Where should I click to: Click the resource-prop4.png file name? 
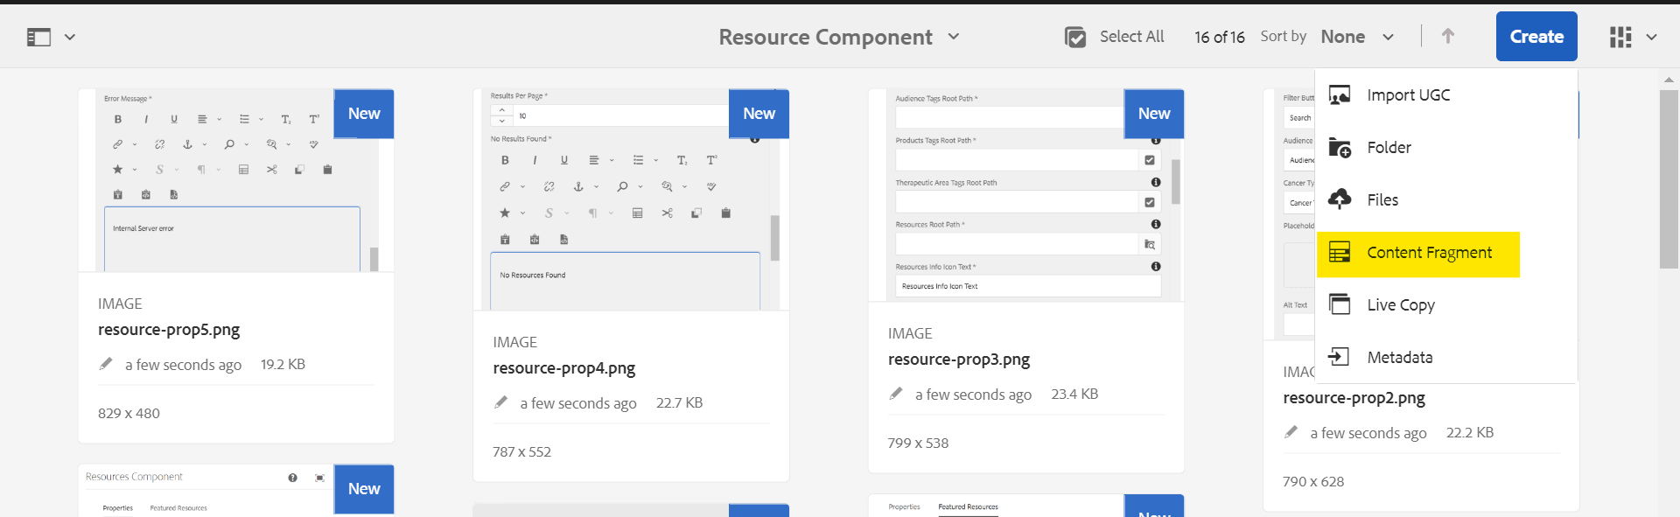(564, 368)
